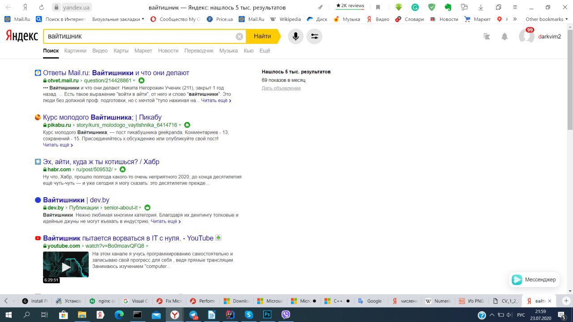
Task: Switch to the Картинки search tab
Action: point(75,51)
